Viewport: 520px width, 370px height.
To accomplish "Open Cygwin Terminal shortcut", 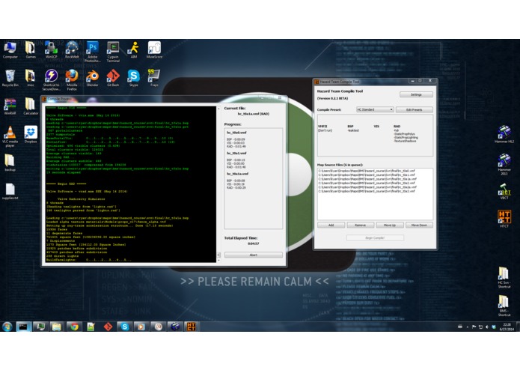I will pos(113,52).
